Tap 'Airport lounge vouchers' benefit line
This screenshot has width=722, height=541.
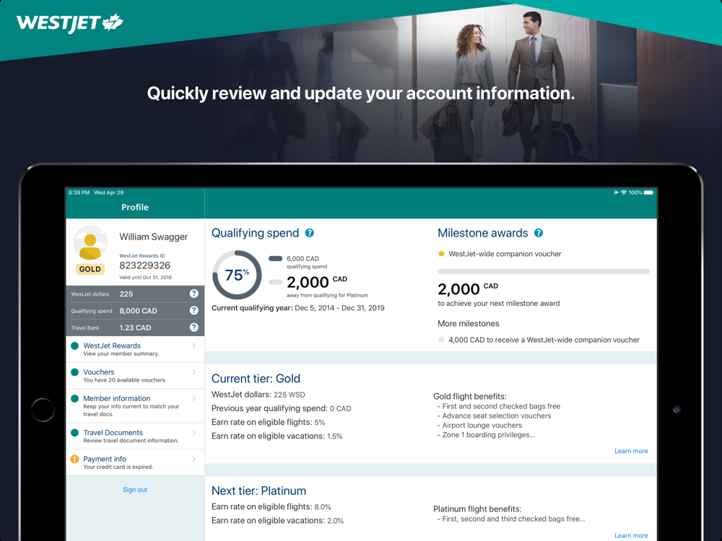coord(482,426)
